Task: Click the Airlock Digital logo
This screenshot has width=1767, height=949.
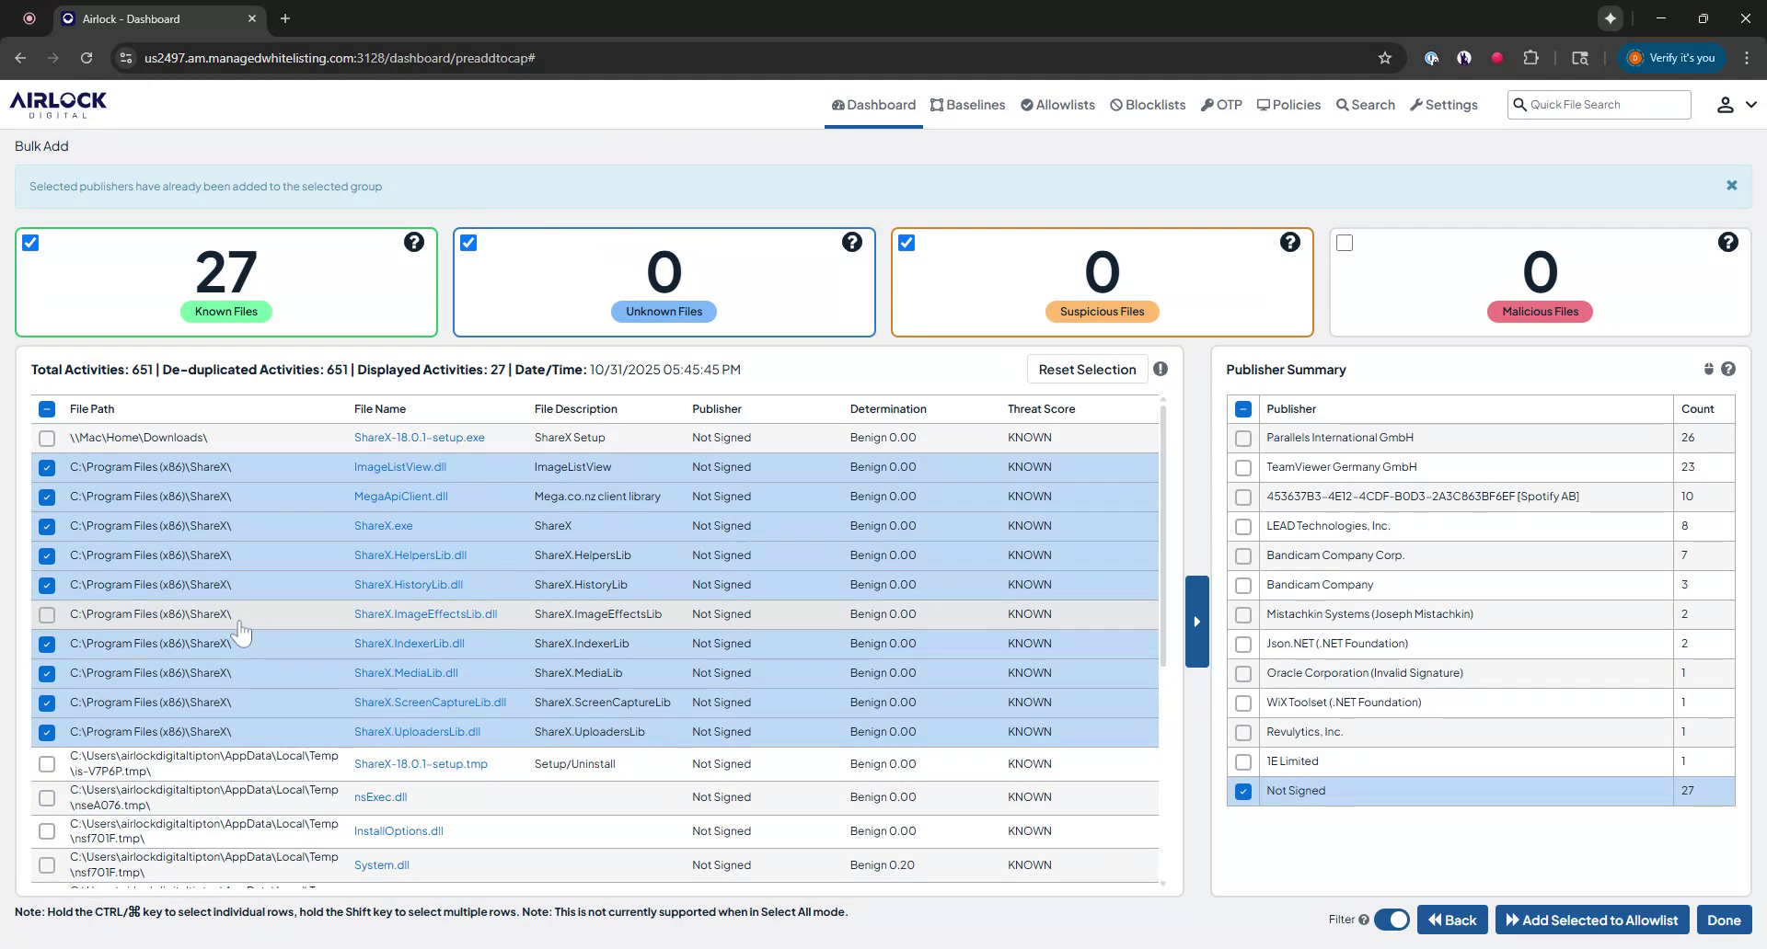Action: tap(58, 104)
